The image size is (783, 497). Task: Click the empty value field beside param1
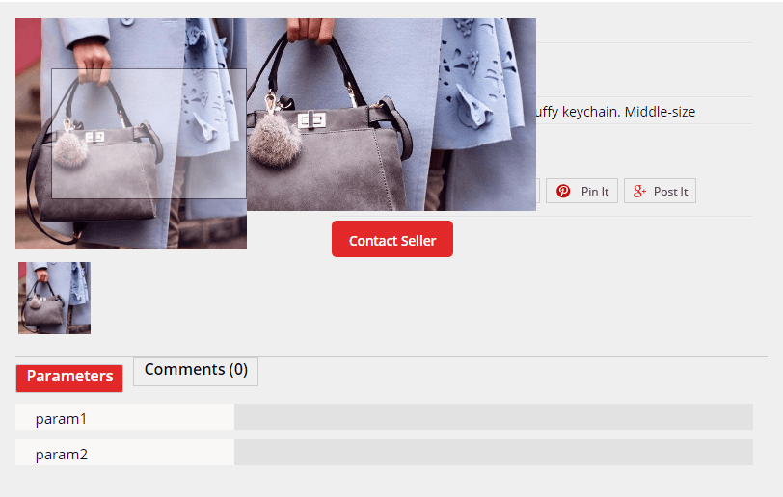point(494,417)
